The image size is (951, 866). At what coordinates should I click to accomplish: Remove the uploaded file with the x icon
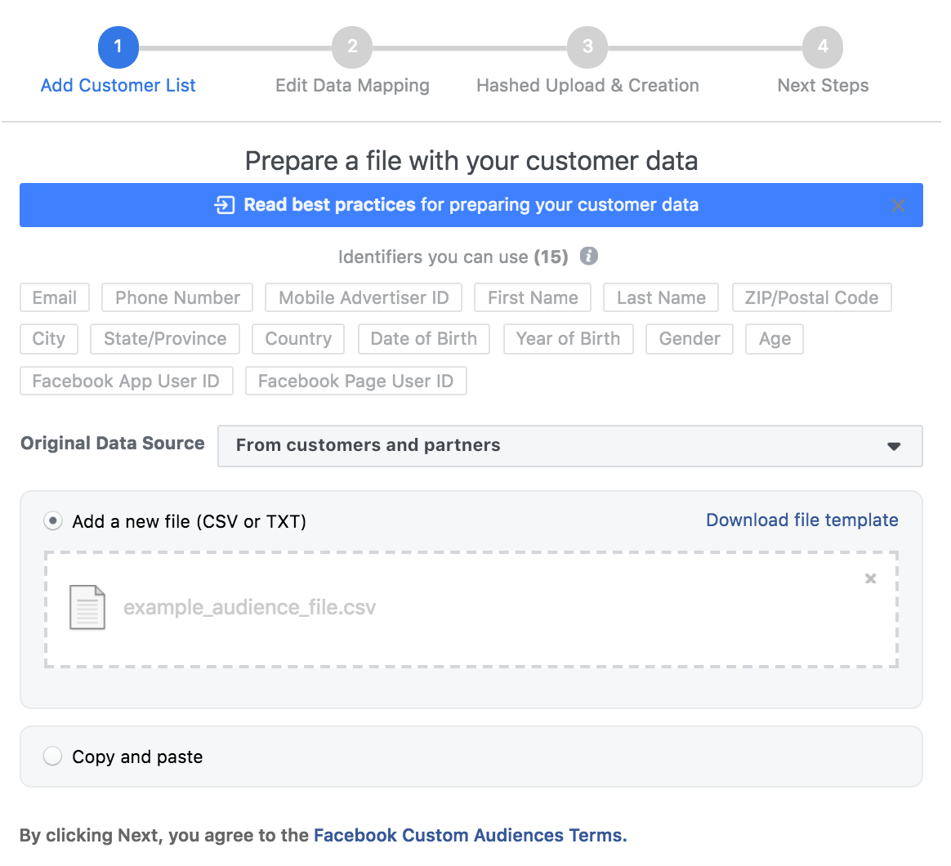[x=871, y=578]
